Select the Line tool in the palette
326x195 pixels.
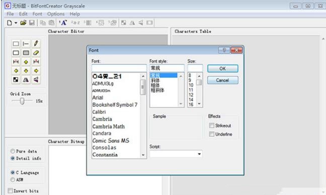[26, 44]
